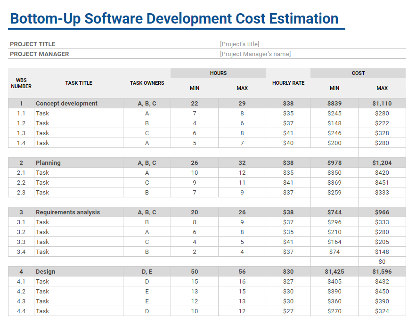Image resolution: width=416 pixels, height=317 pixels.
Task: Click the COST group header cell
Action: 358,73
